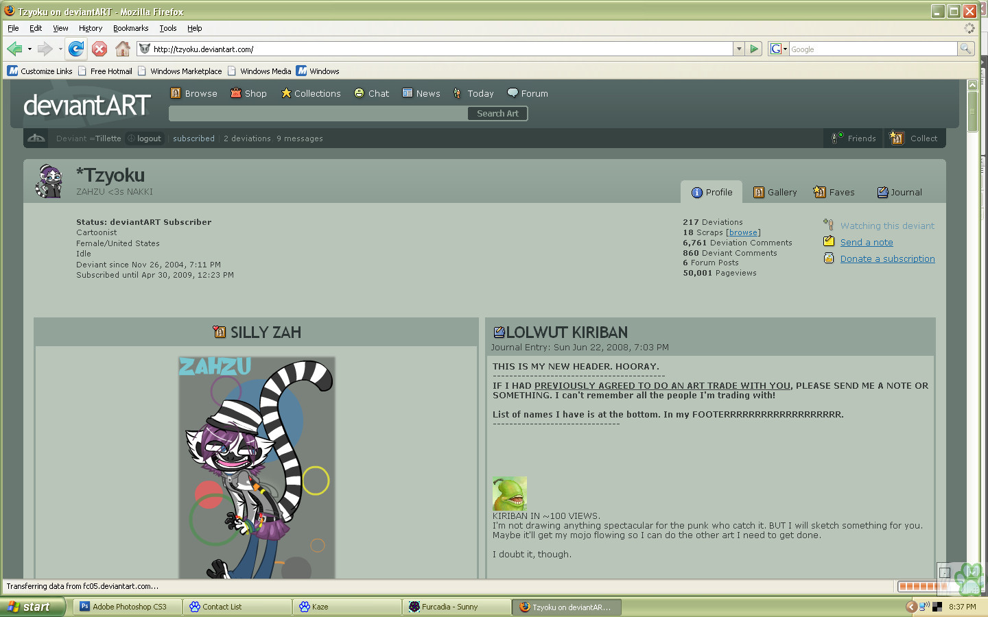Open the Collect button
Screen dimensions: 988x617
914,138
